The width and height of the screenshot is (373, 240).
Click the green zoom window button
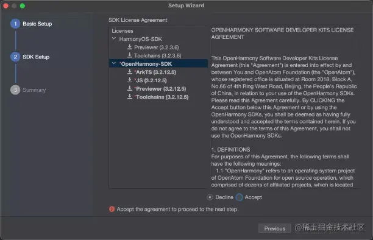[x=23, y=6]
